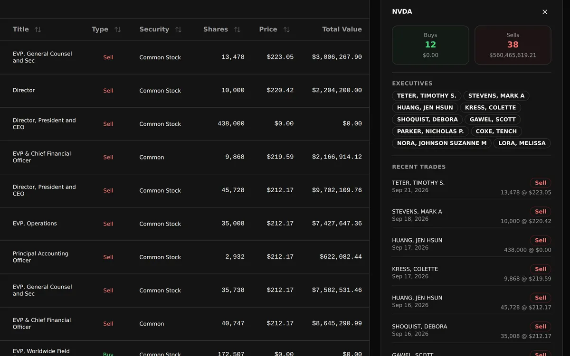Click shares value 438,000 in table
Screen dimensions: 570x356
tap(231, 123)
